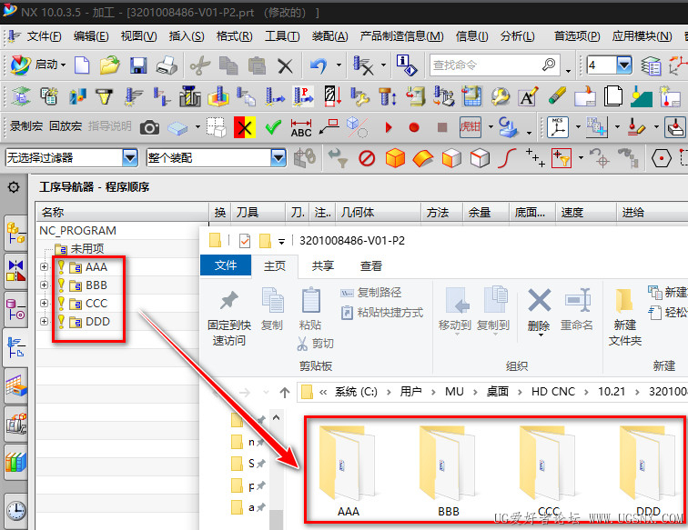Open the 无选择过滤器 filter dropdown
This screenshot has width=688, height=530.
[130, 157]
